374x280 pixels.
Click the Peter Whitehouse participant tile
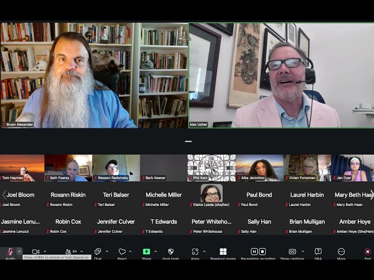click(x=212, y=222)
